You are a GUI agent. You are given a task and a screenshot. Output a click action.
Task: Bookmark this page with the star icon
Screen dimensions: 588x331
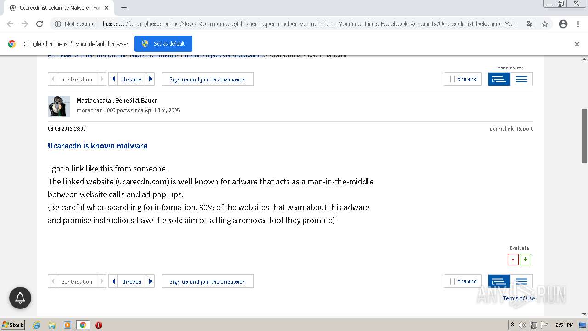point(545,24)
